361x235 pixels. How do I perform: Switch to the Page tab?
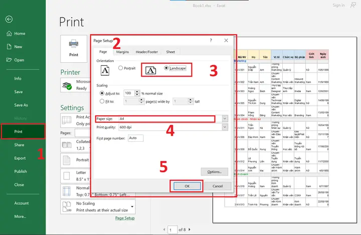point(103,52)
